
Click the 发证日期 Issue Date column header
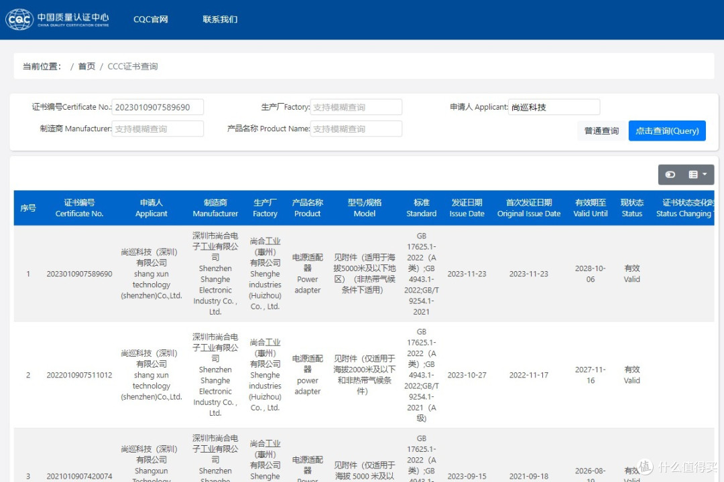[467, 208]
